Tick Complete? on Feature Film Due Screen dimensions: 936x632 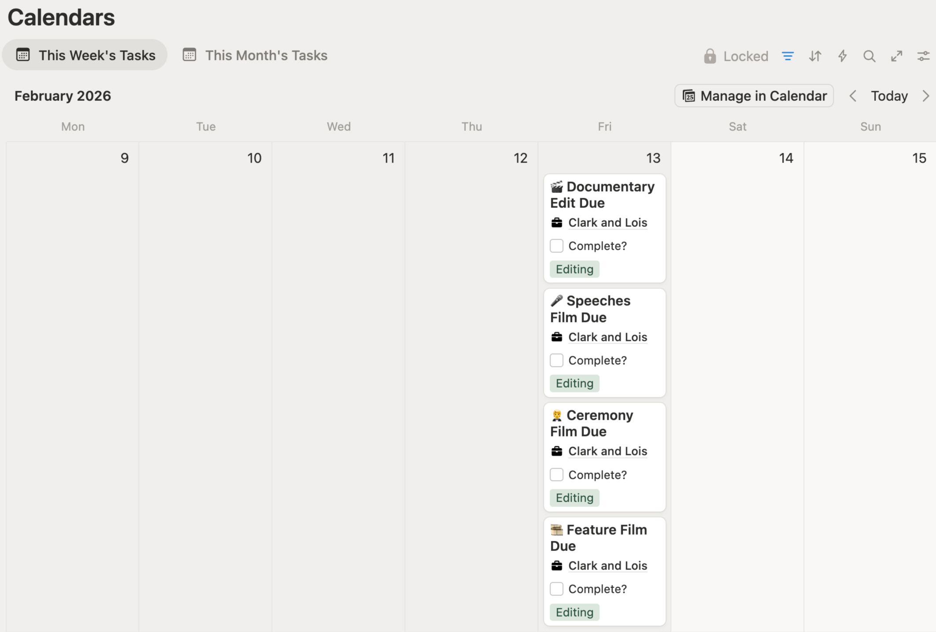pyautogui.click(x=557, y=589)
